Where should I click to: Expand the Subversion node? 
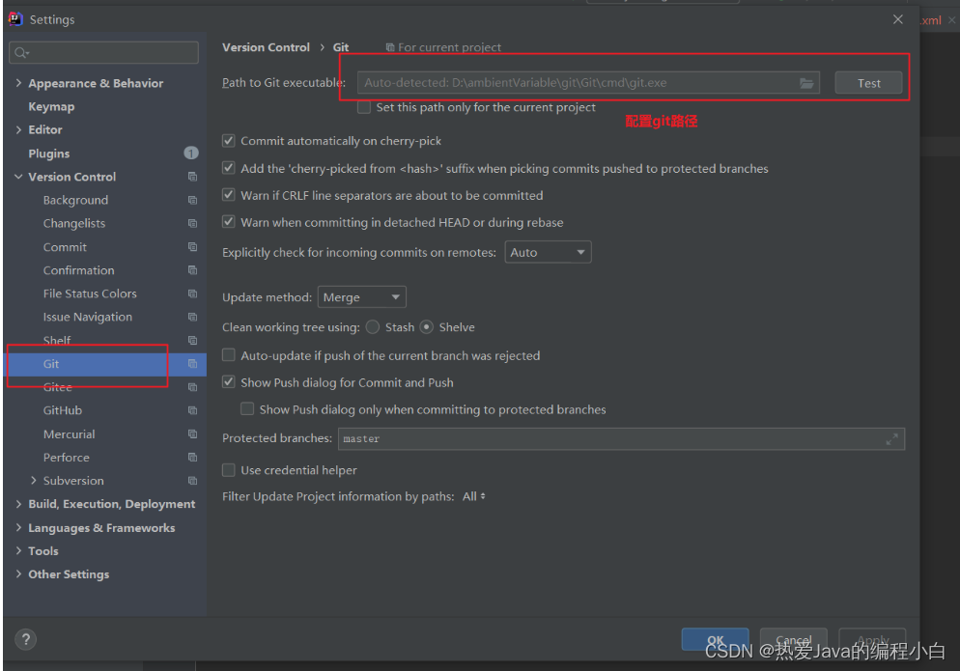pyautogui.click(x=34, y=481)
